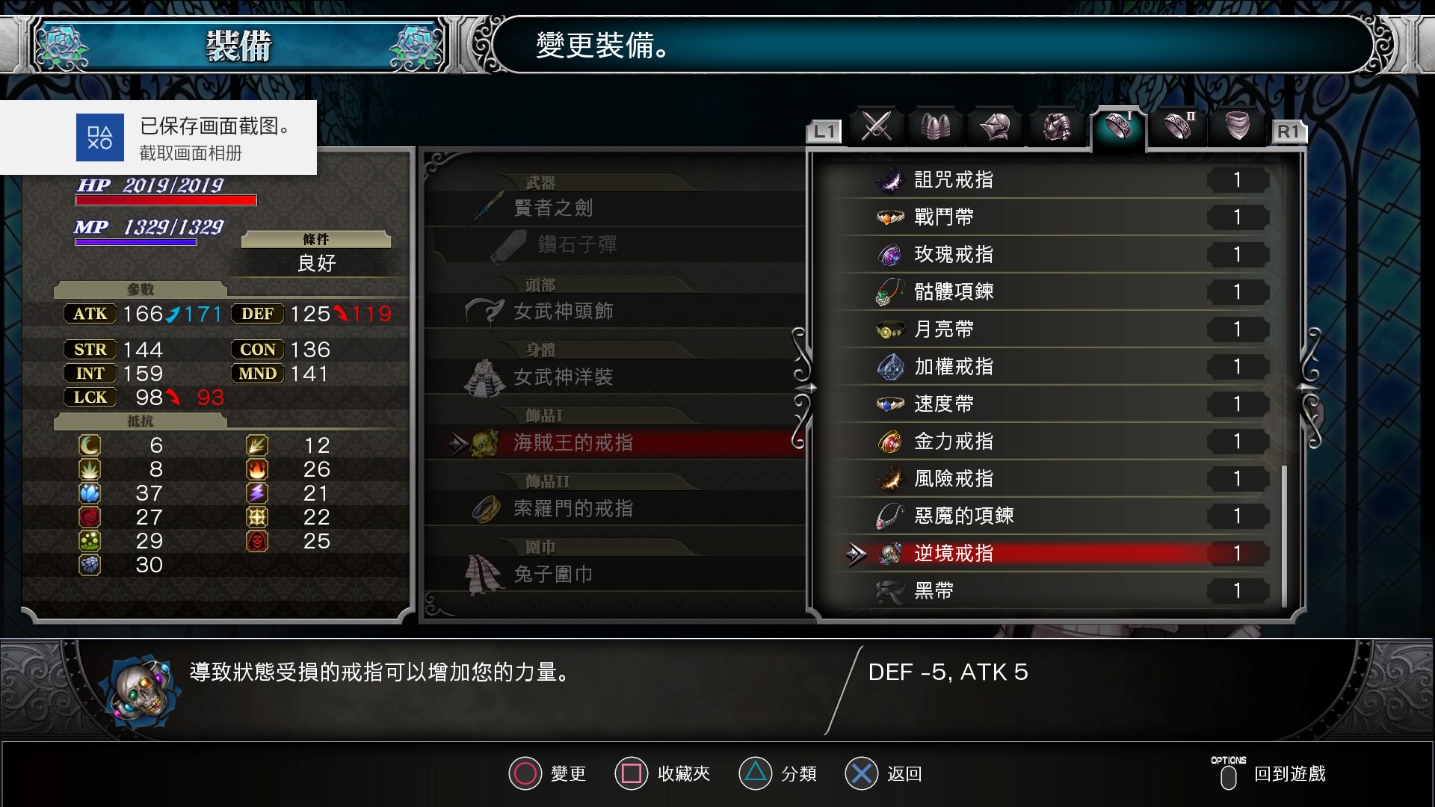Select the helmet headgear tab icon
Image resolution: width=1435 pixels, height=807 pixels.
coord(996,126)
